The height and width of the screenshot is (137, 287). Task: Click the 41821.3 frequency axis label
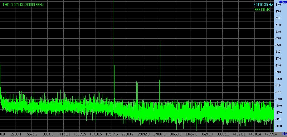point(239,134)
